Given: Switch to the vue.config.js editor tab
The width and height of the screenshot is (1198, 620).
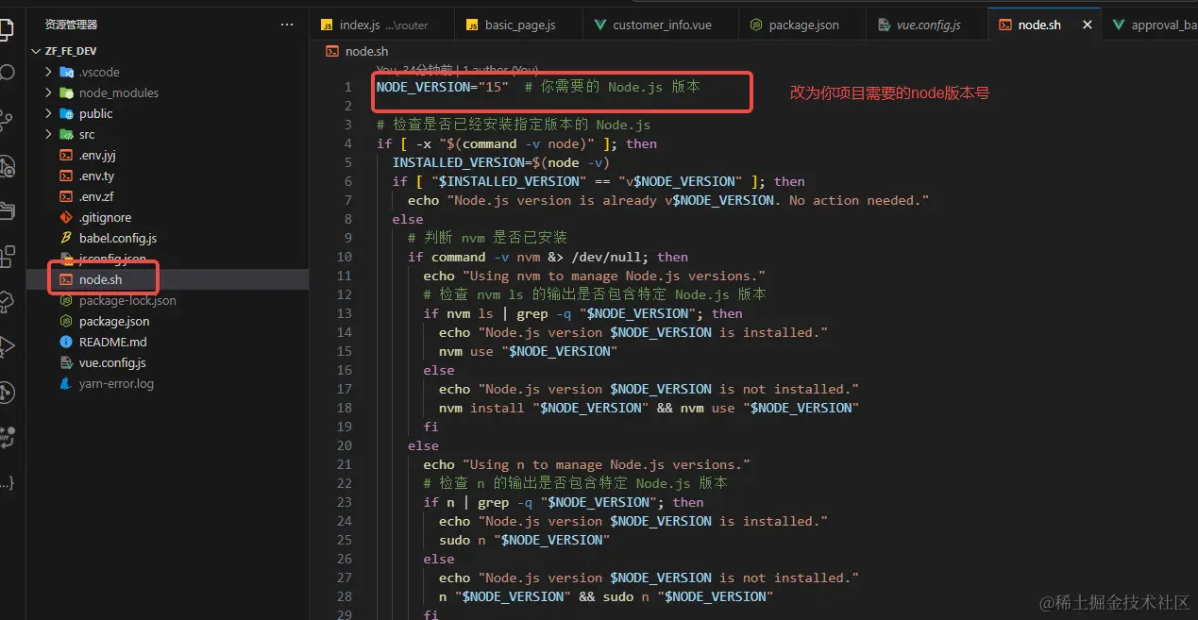Looking at the screenshot, I should pos(927,25).
